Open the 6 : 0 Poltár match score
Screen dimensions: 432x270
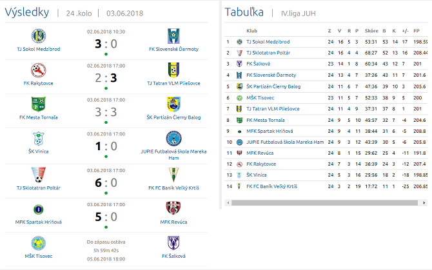pos(106,183)
